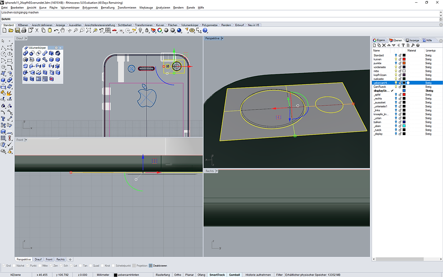
Task: Change red color swatch of kurven layer
Action: pos(404,59)
